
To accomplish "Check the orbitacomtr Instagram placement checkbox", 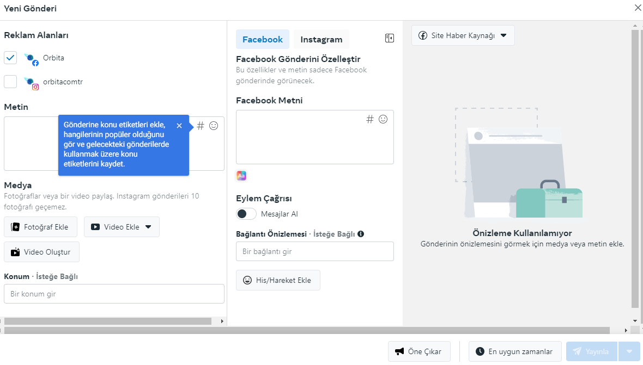I will 10,82.
